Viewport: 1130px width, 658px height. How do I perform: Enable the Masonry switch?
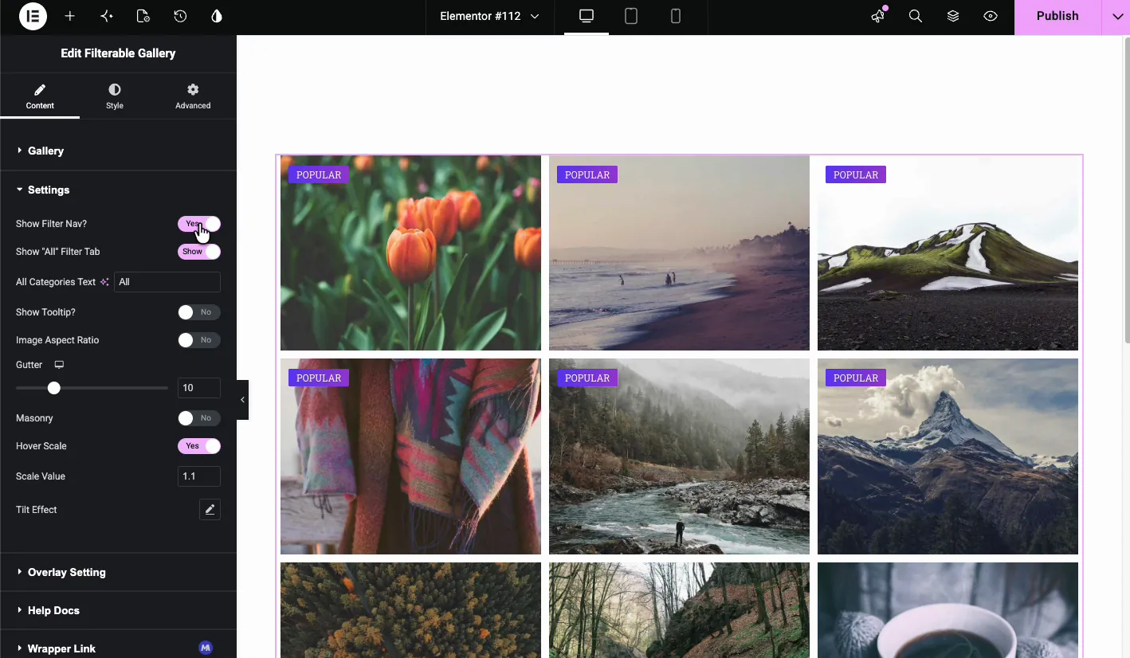pos(199,418)
